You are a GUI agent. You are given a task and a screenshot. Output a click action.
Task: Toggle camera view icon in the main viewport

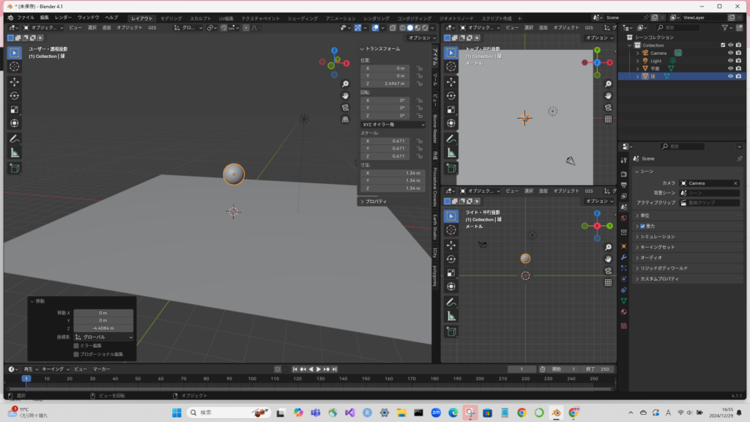coord(345,107)
